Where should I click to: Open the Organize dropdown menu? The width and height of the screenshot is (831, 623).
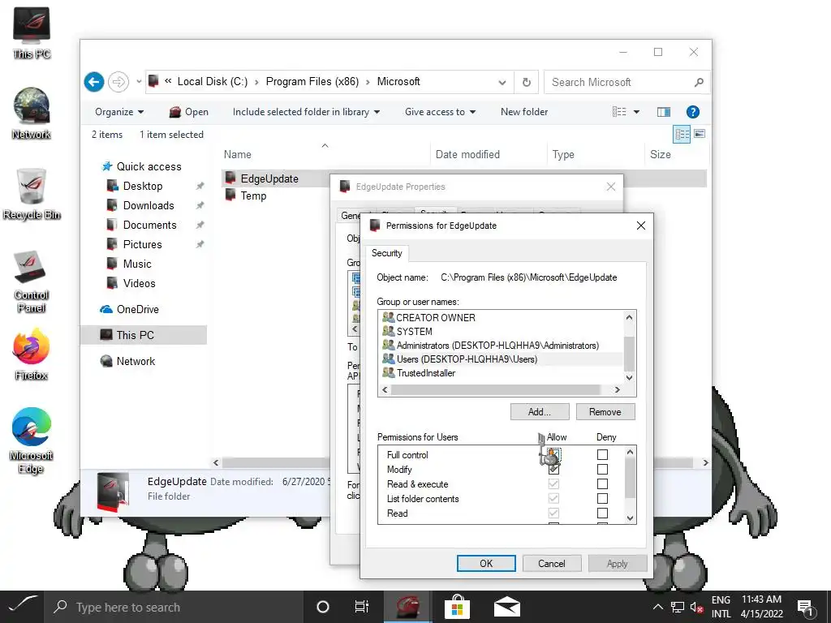pos(119,112)
